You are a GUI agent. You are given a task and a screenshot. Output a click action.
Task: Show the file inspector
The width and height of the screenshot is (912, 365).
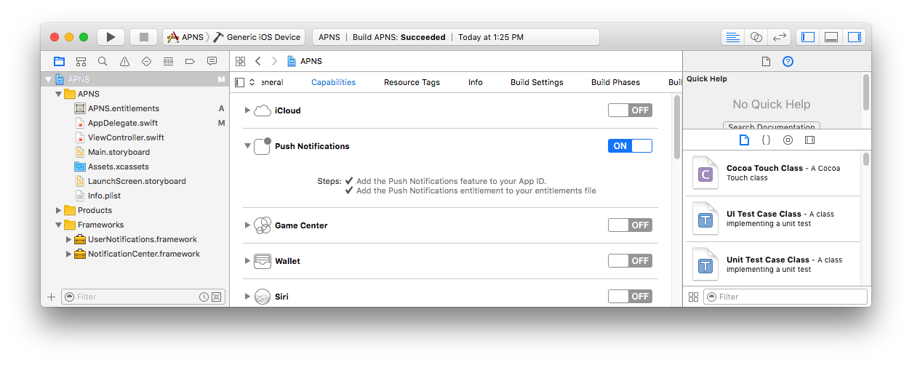766,61
